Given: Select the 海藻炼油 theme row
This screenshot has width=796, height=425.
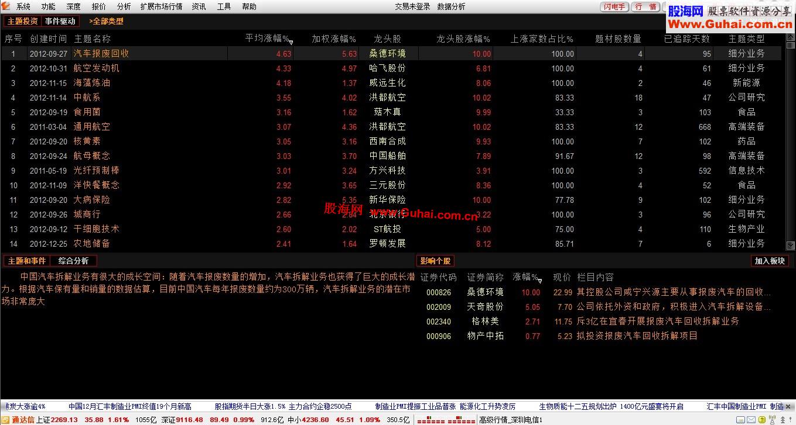Looking at the screenshot, I should click(x=391, y=82).
